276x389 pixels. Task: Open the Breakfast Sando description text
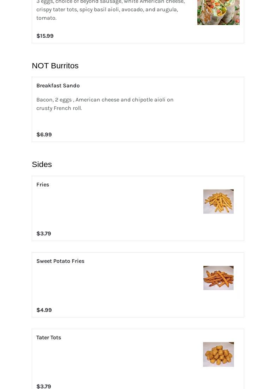[105, 104]
